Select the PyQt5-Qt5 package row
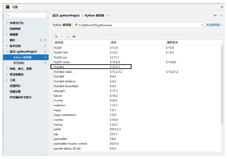Image resolution: width=228 pixels, height=159 pixels. click(137, 52)
